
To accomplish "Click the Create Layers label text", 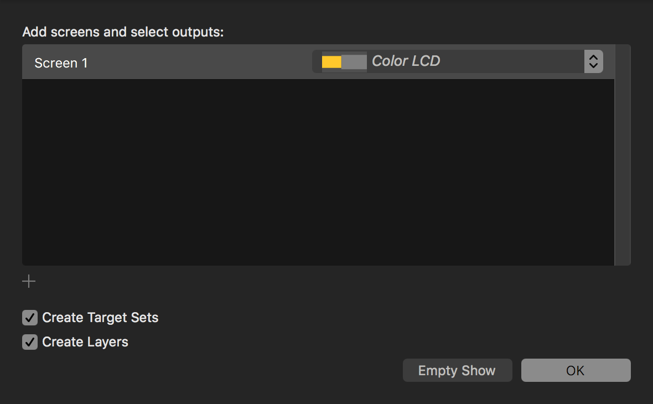I will point(85,342).
